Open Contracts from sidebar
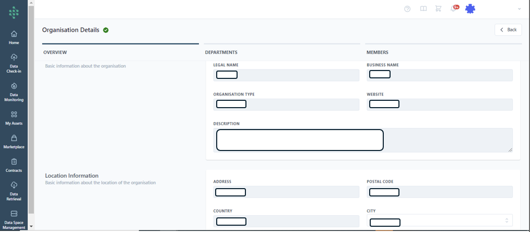The image size is (530, 232). 14,165
